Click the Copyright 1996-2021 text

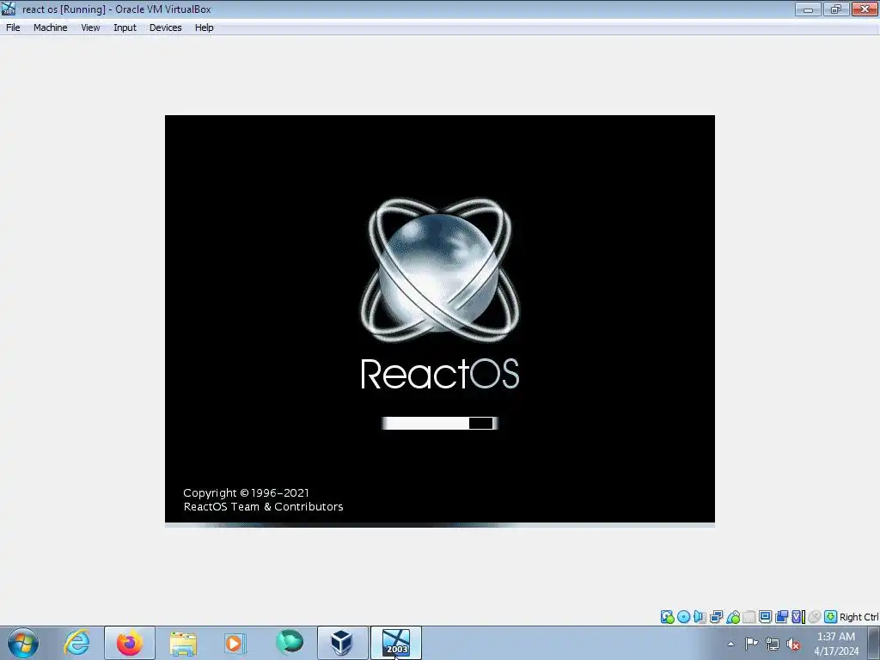click(246, 492)
